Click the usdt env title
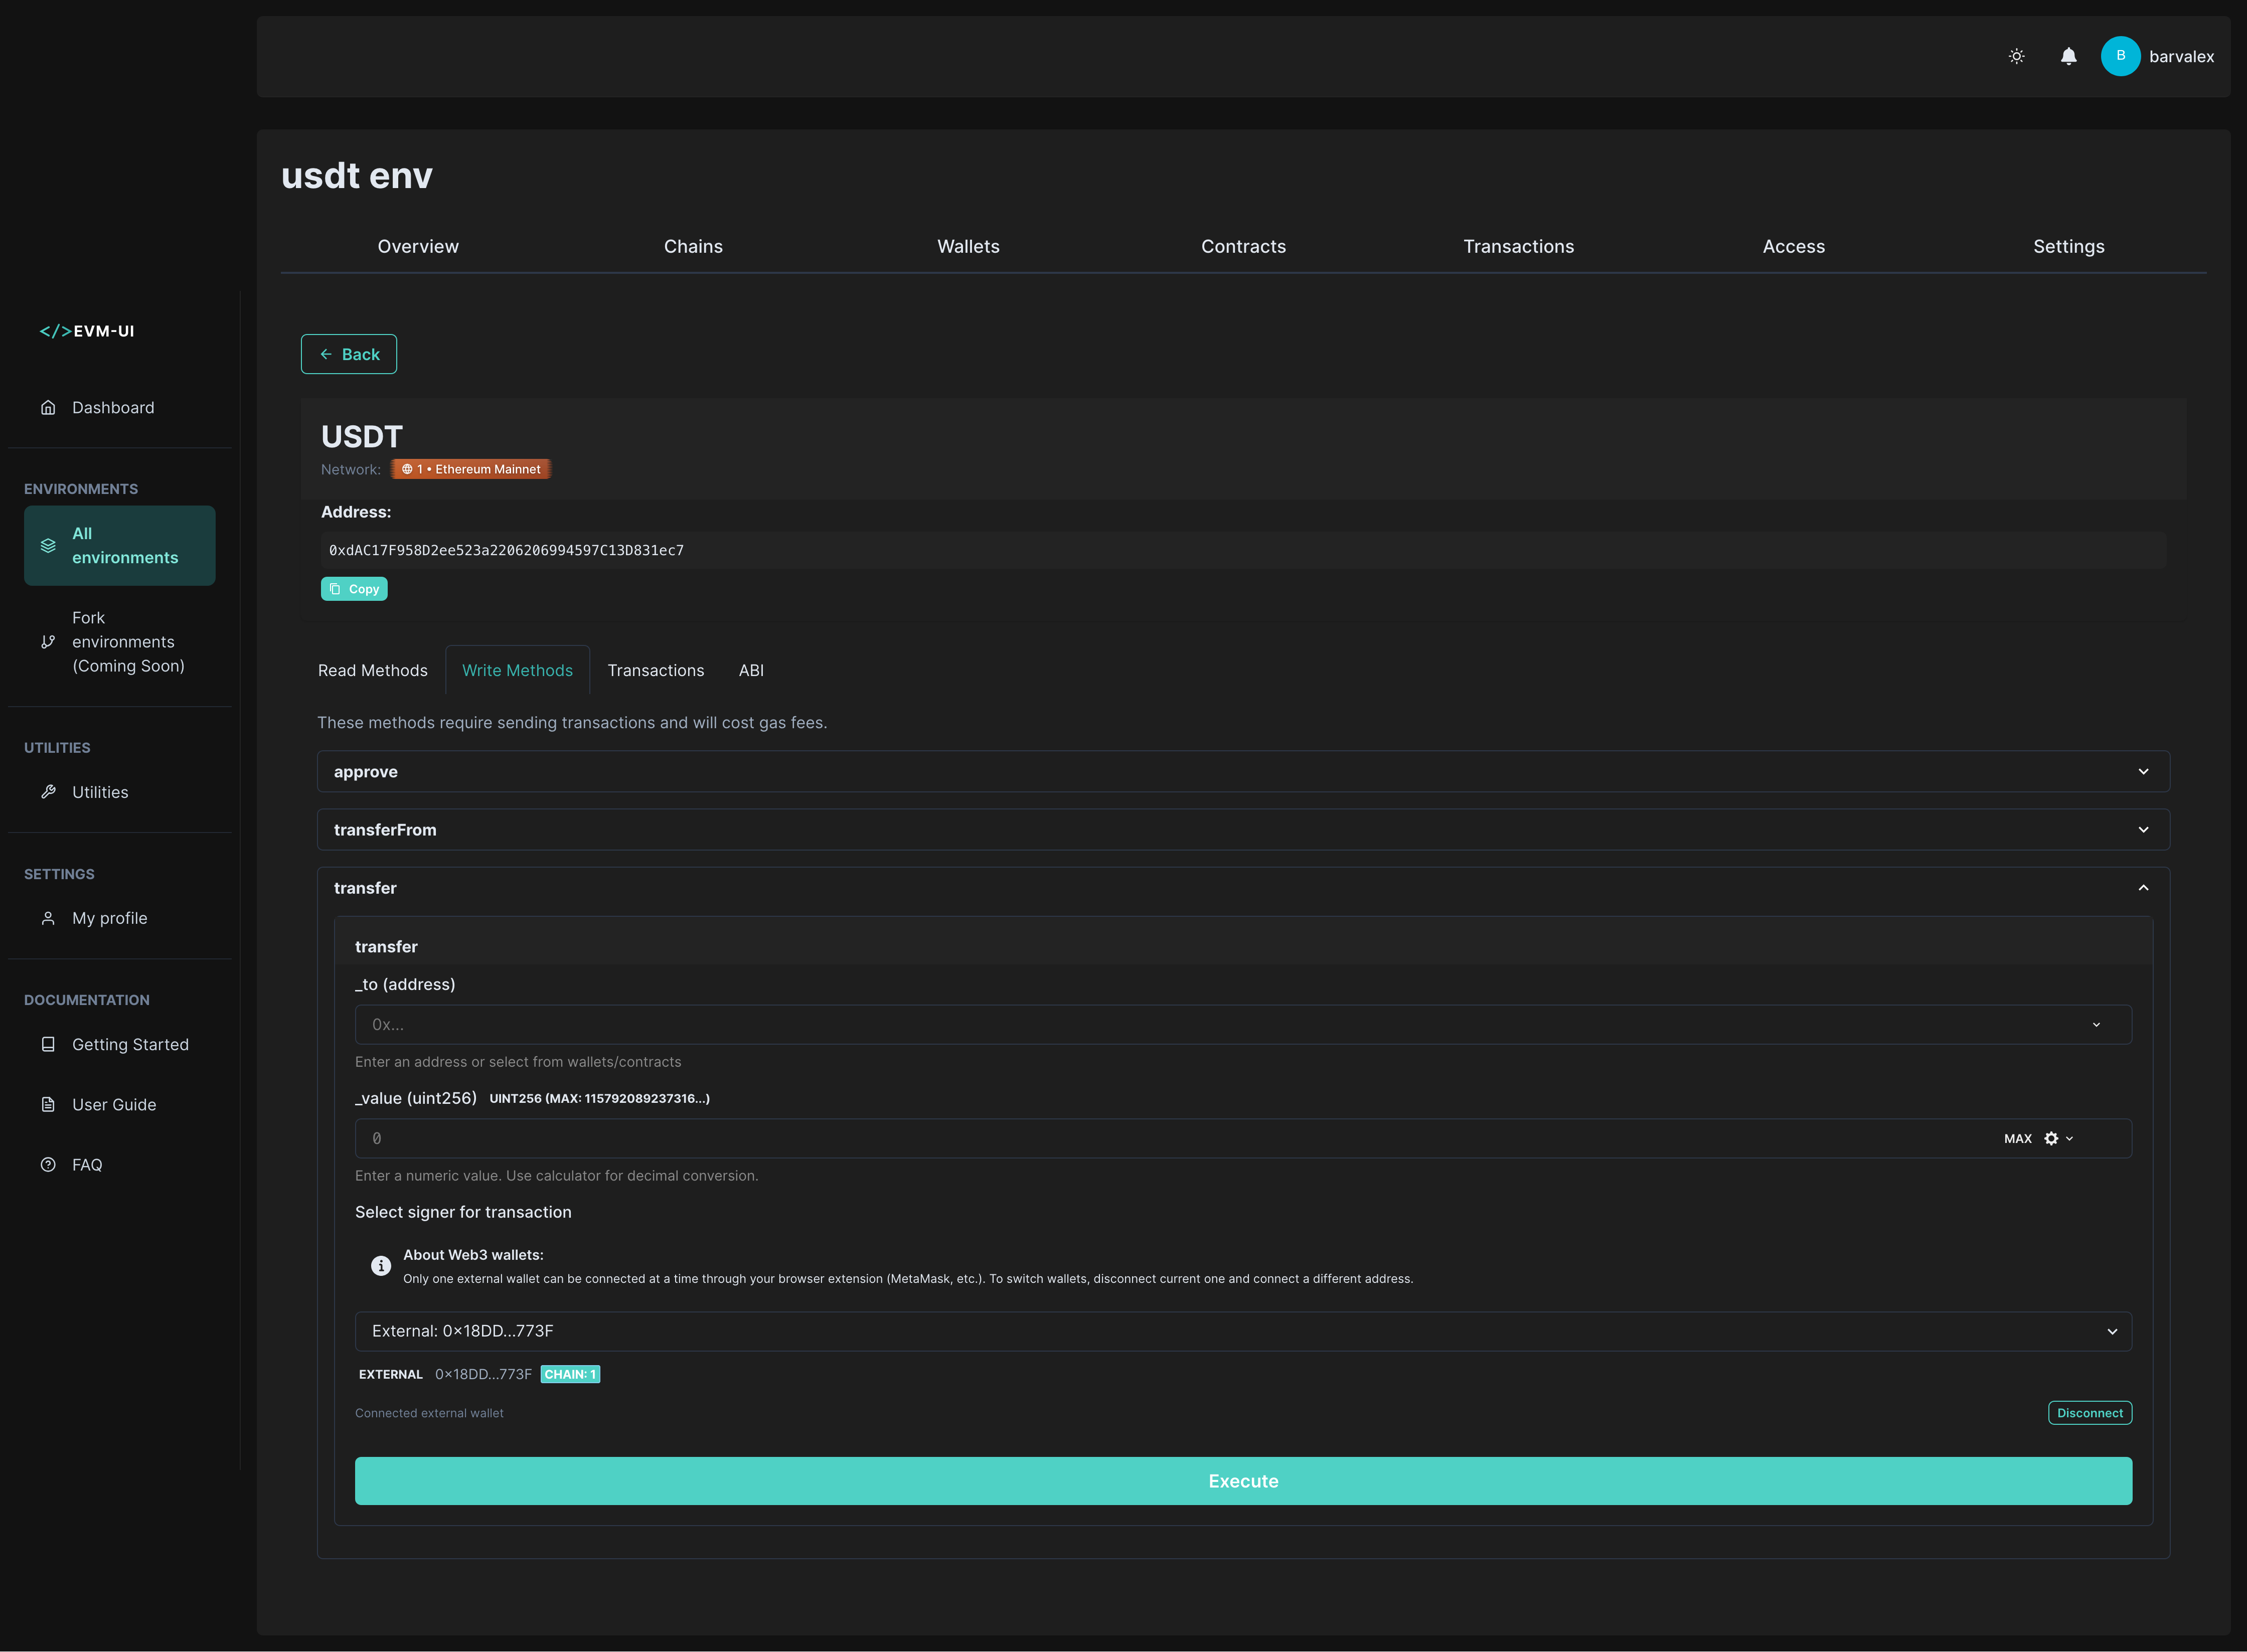 357,176
